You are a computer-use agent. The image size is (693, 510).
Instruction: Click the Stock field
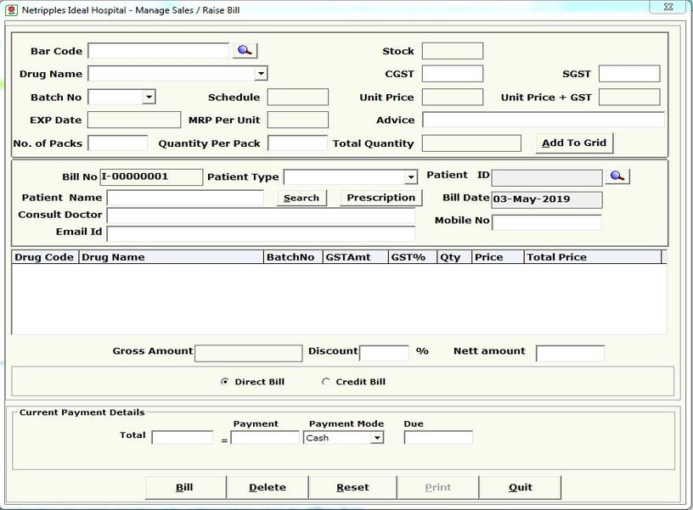(453, 51)
